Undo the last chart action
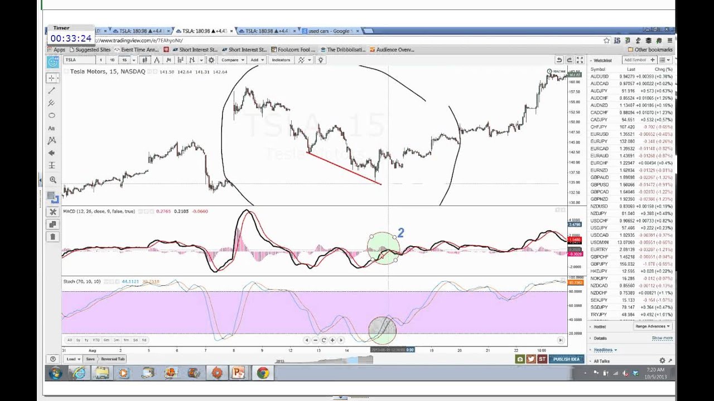 coord(559,60)
